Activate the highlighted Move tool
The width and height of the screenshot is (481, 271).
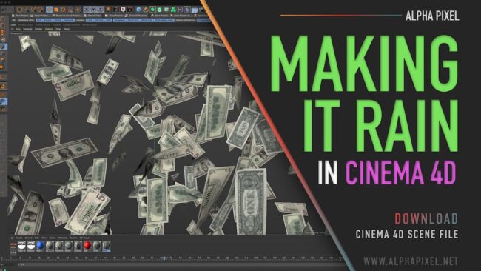point(49,10)
